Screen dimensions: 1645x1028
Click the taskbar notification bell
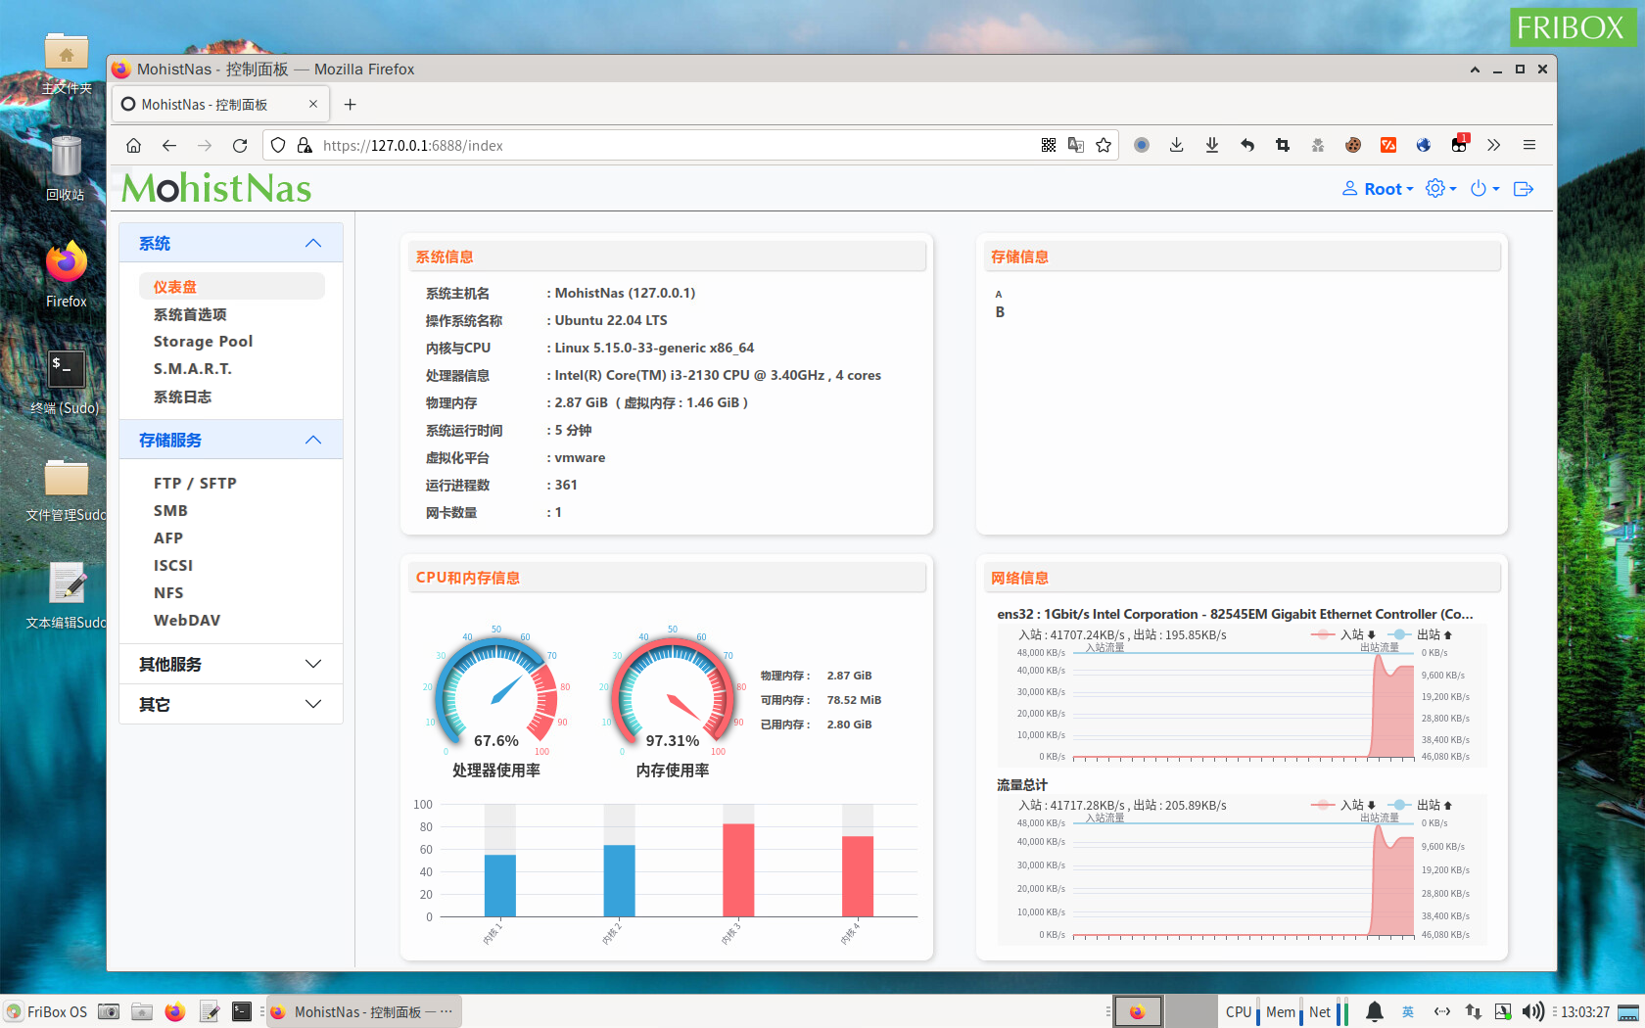(x=1375, y=1011)
